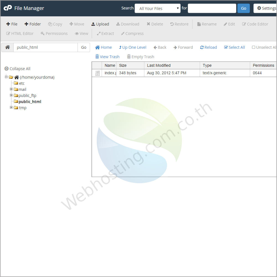Click the Go button next to path field

[84, 47]
